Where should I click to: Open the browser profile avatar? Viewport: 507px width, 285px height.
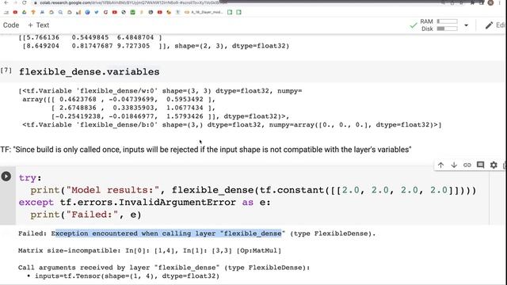point(490,2)
